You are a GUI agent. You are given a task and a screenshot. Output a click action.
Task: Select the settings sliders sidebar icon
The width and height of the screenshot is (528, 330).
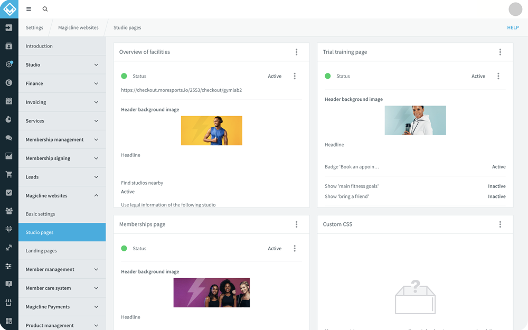9,266
